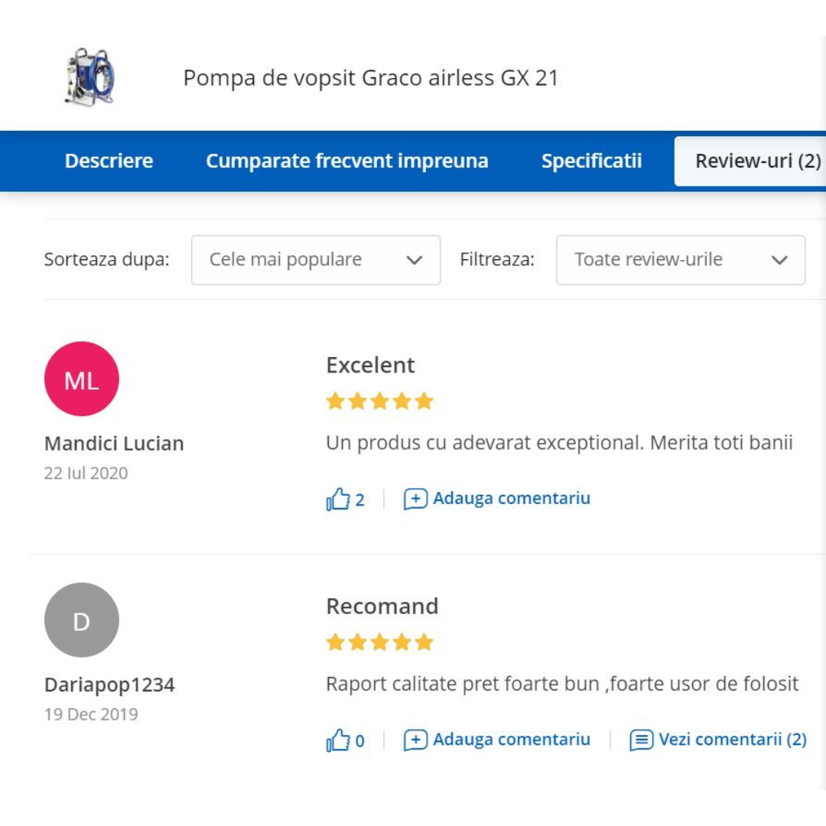Click thumbs-up icon on Dariapop1234's review
This screenshot has width=826, height=826.
click(337, 740)
